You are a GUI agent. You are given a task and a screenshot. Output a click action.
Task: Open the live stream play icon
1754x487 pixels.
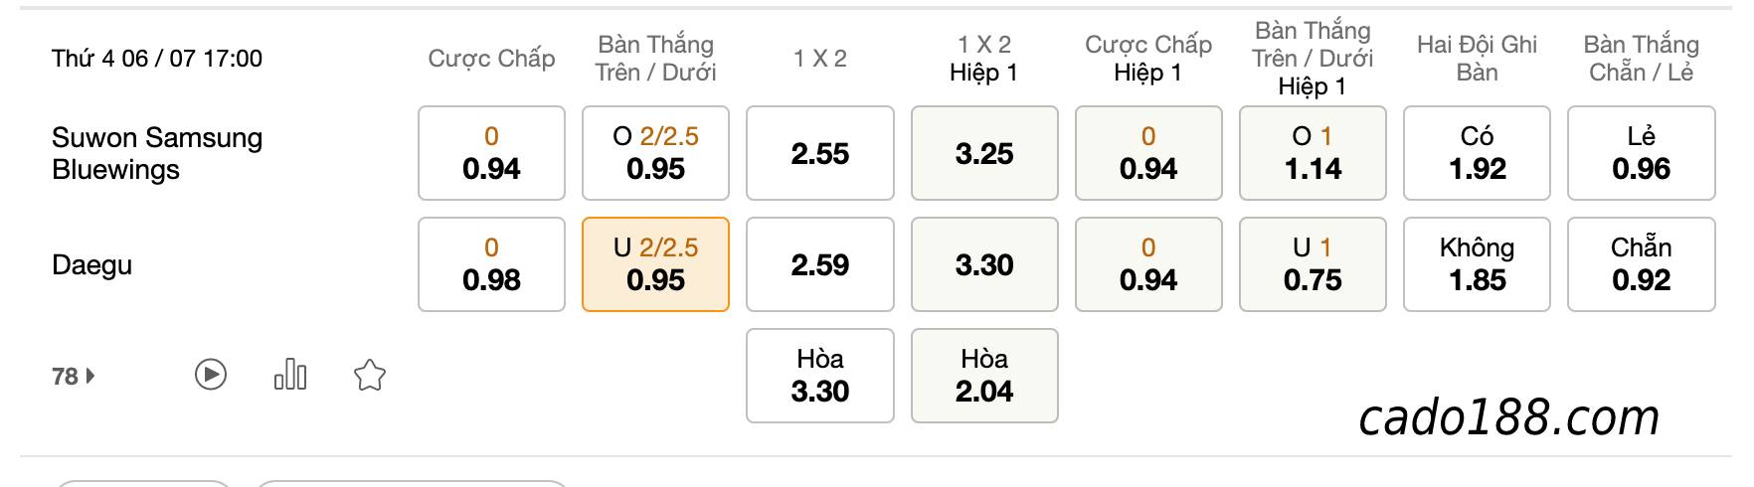click(210, 375)
